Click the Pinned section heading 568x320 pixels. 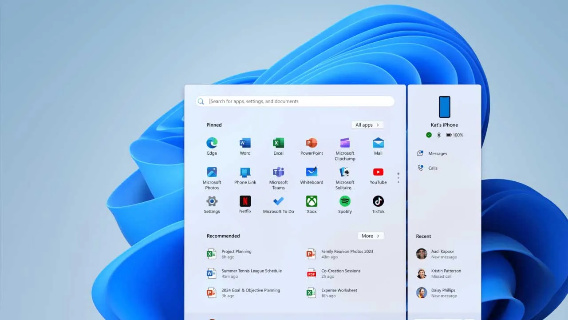pos(214,125)
